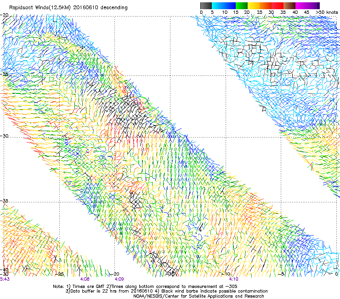Click the longitude axis label '-20'

(x=115, y=274)
